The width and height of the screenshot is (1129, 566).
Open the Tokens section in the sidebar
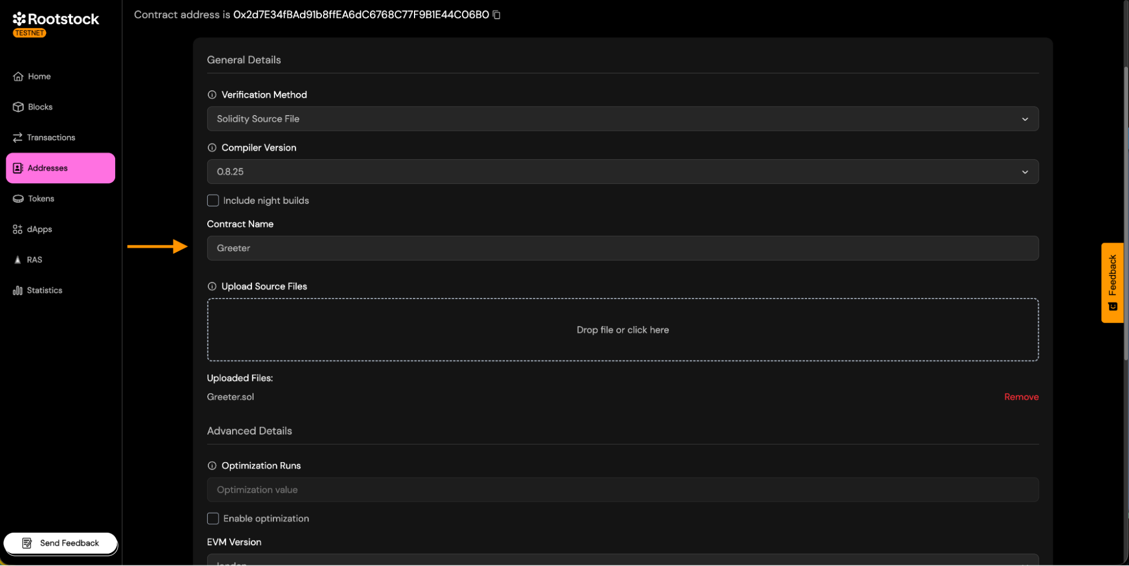click(41, 199)
